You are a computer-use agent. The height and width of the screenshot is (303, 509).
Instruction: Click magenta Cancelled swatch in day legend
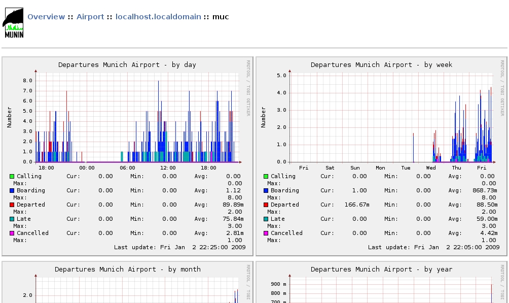point(12,233)
